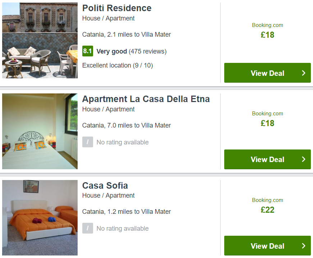The height and width of the screenshot is (258, 313).
Task: Click the grey no-rating badge for La Casa Della Etna
Action: [x=88, y=142]
